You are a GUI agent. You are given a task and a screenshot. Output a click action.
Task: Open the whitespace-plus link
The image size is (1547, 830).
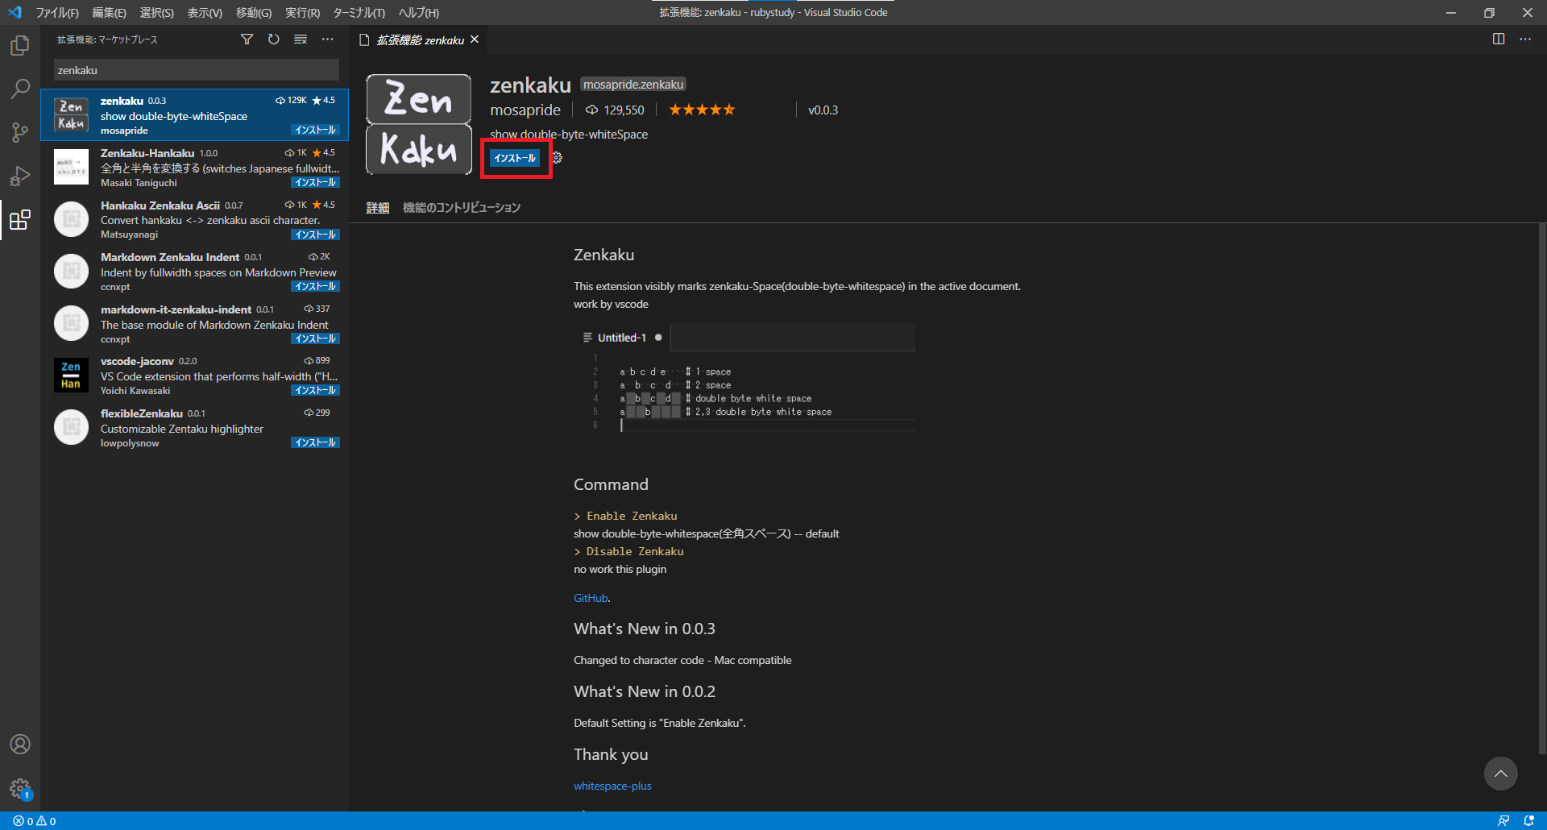coord(612,786)
